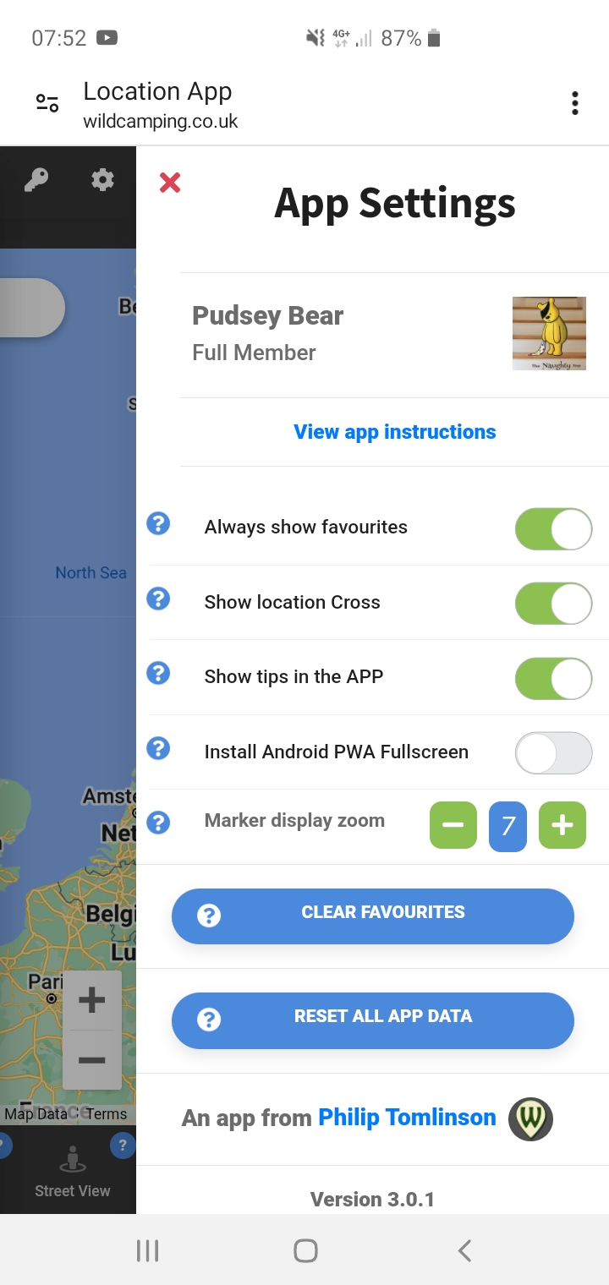Image resolution: width=609 pixels, height=1285 pixels.
Task: Enable Install Android PWA Fullscreen
Action: 553,753
